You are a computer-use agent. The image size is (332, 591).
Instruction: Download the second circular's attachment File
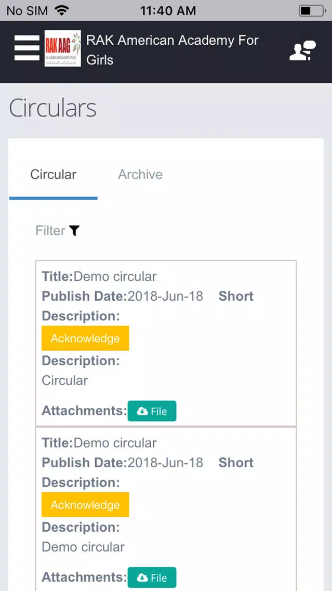point(152,577)
